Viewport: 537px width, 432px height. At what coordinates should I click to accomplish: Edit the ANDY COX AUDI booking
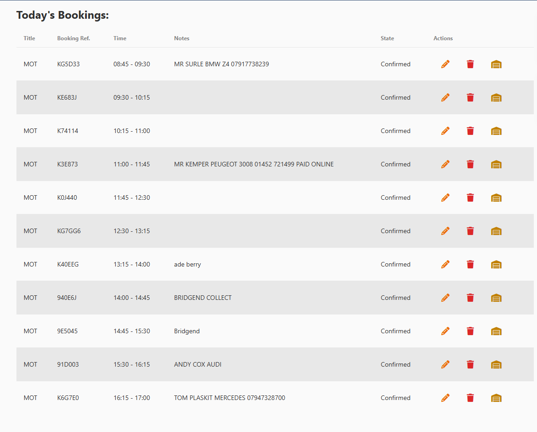point(445,364)
